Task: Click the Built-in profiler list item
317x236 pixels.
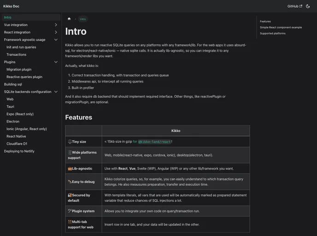Action: pos(82,88)
